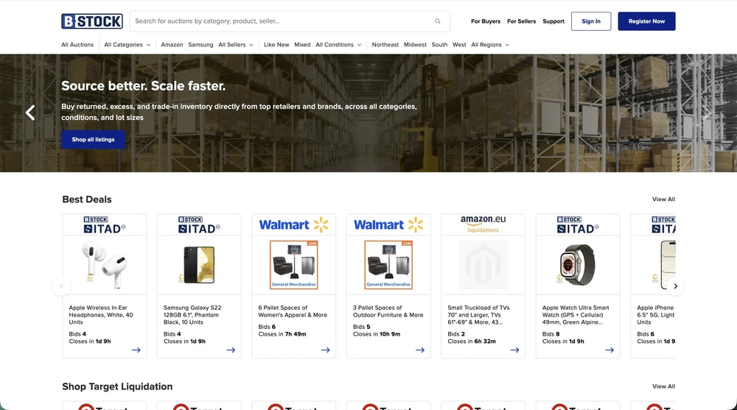This screenshot has width=737, height=410.
Task: Open Apple Watch Ultra Smart Watch title
Action: tap(576, 314)
